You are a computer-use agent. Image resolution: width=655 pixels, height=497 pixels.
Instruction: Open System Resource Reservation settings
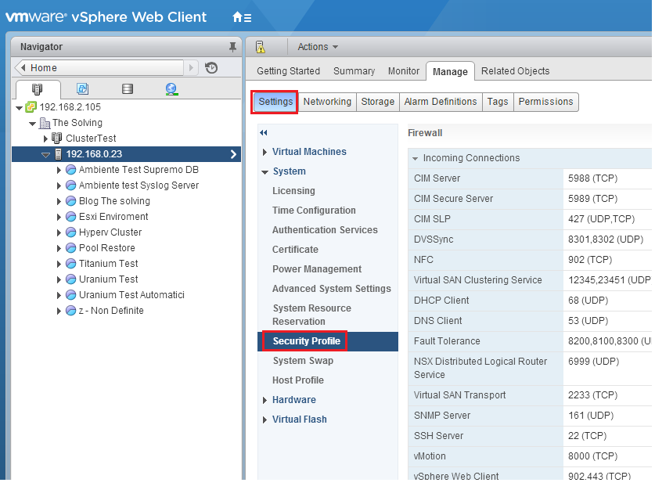point(311,315)
